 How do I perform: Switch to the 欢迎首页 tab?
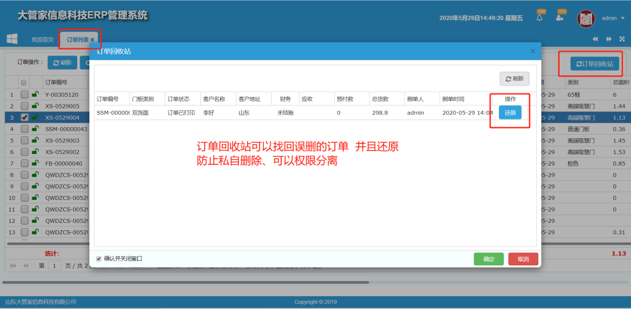click(42, 40)
